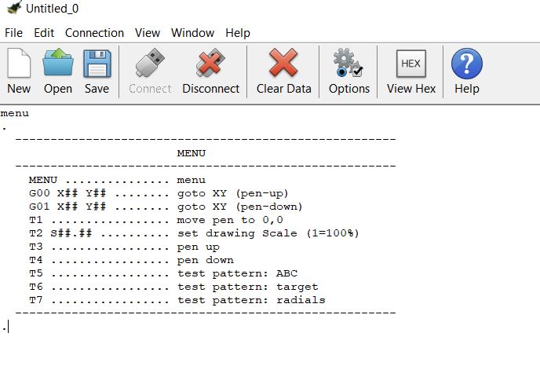Open the Help menu in the menu bar
Screen dimensions: 540x388
[x=238, y=33]
